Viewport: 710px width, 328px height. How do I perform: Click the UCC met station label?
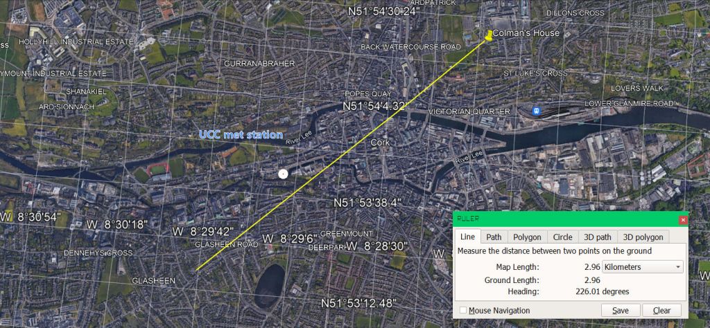pos(241,135)
